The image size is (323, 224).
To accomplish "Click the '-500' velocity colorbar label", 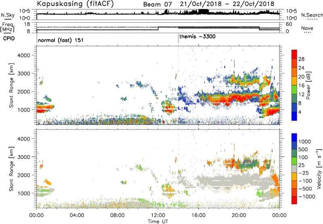I will click(x=305, y=189).
